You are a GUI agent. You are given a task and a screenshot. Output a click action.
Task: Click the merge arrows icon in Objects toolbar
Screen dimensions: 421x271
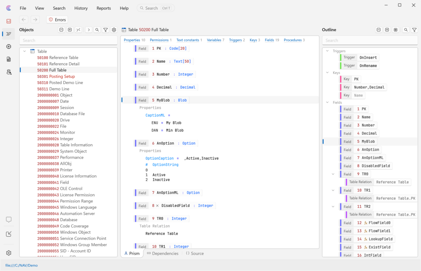point(78,30)
